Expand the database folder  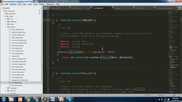click(6, 22)
